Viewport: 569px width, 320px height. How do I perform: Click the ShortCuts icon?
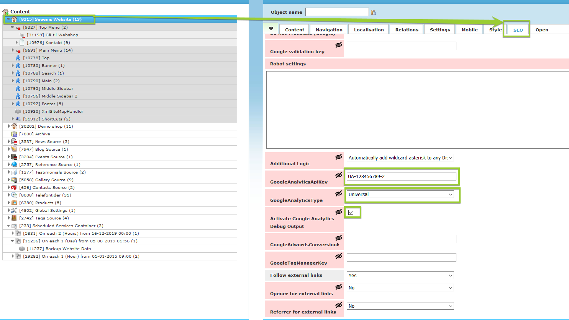click(18, 119)
